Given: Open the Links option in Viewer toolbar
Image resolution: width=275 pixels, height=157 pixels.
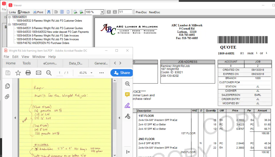Looking at the screenshot, I should 12,12.
